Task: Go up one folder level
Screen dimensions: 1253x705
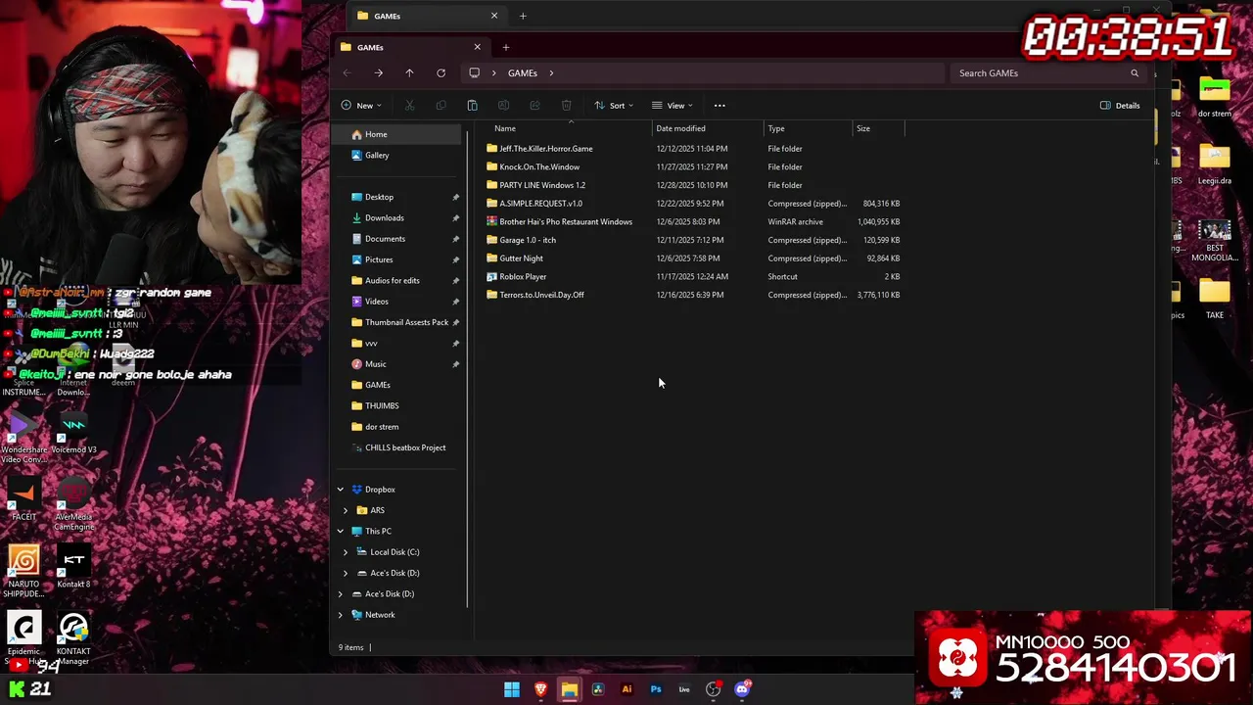Action: click(409, 73)
